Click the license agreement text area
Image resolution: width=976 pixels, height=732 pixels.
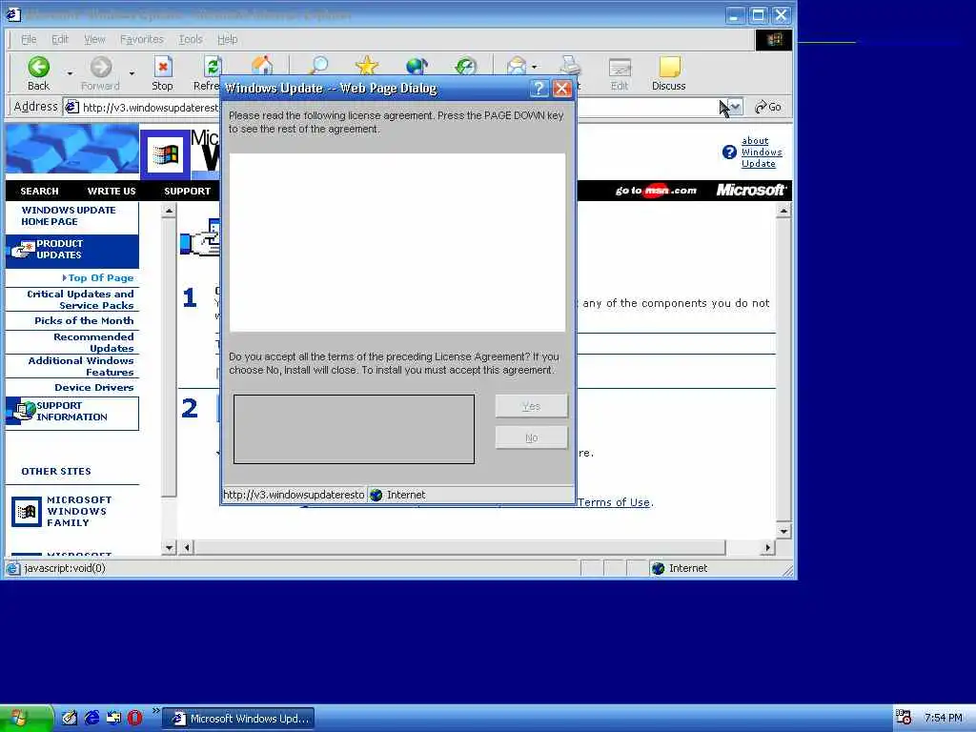(397, 242)
